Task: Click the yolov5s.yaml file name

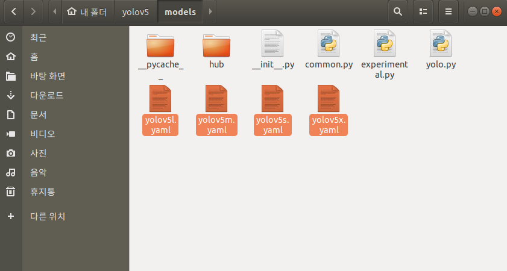Action: [272, 125]
